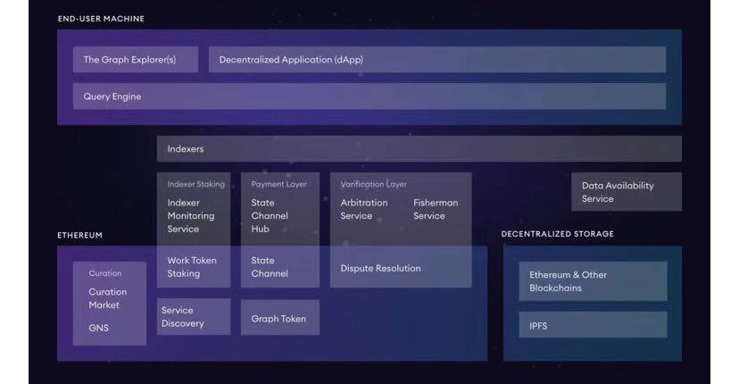The image size is (739, 384).
Task: Select the 'Ethereum & Other Blockchains' box
Action: pyautogui.click(x=593, y=281)
